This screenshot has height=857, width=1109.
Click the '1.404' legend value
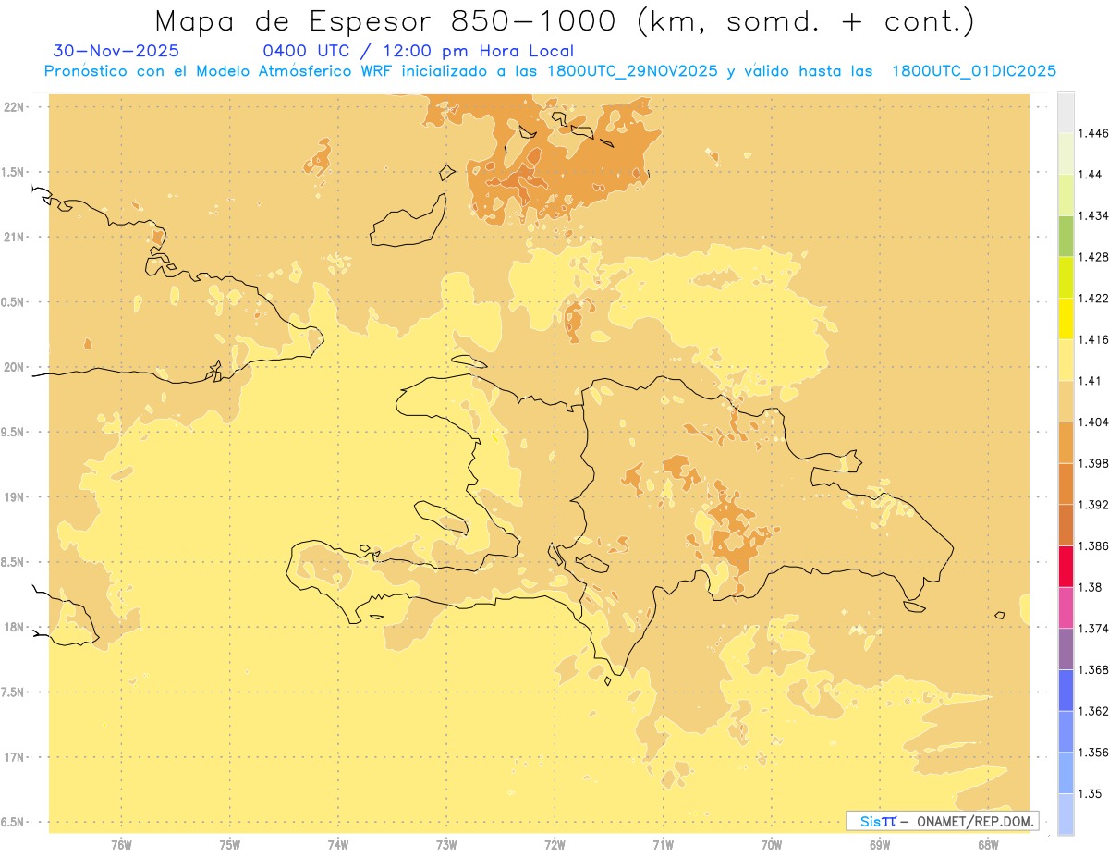1094,422
